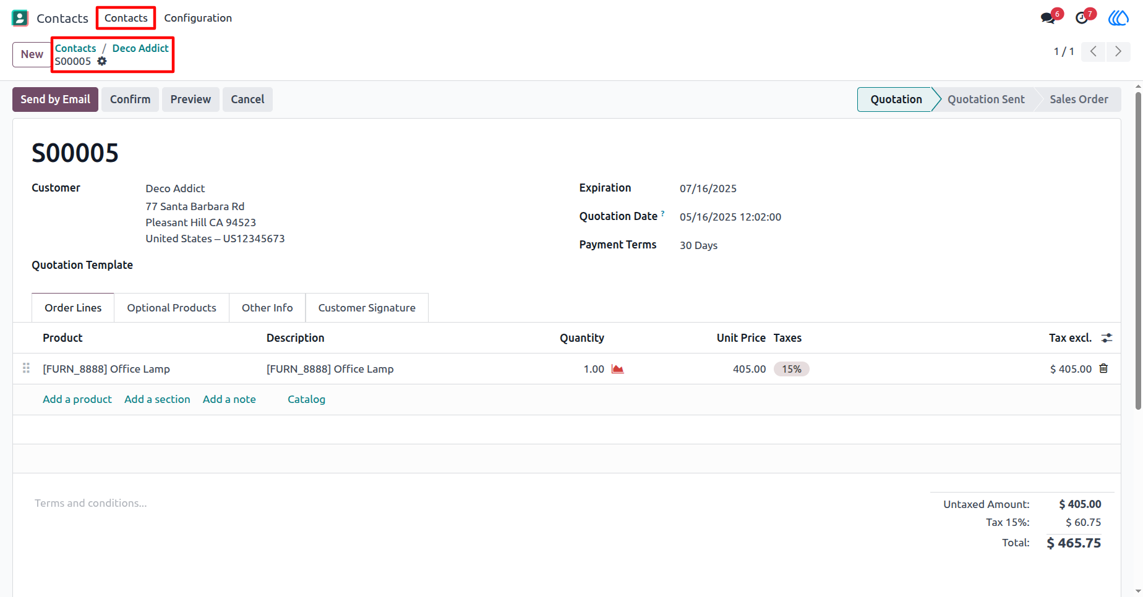This screenshot has height=597, width=1143.
Task: Click the Preview button
Action: coord(191,99)
